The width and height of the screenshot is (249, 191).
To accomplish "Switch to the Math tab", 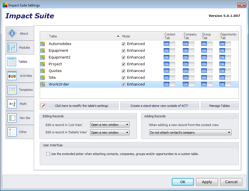I will click(20, 104).
